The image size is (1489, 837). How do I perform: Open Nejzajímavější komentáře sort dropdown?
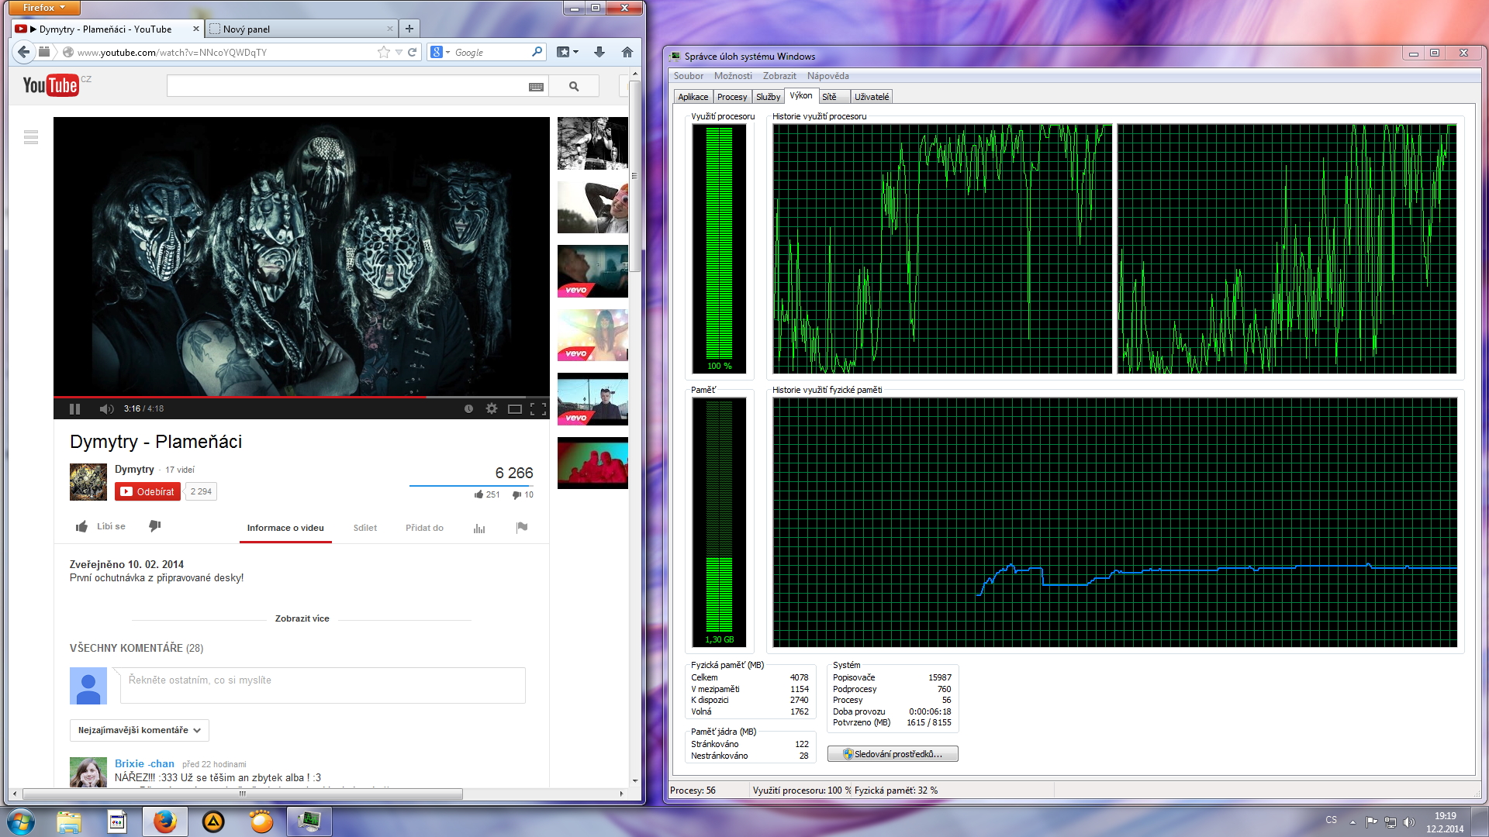(x=140, y=730)
